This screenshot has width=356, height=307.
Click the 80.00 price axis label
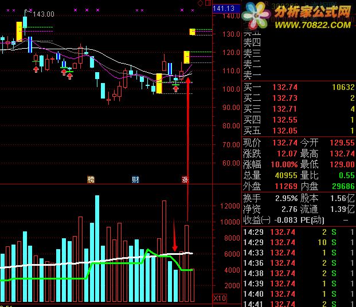[231, 126]
